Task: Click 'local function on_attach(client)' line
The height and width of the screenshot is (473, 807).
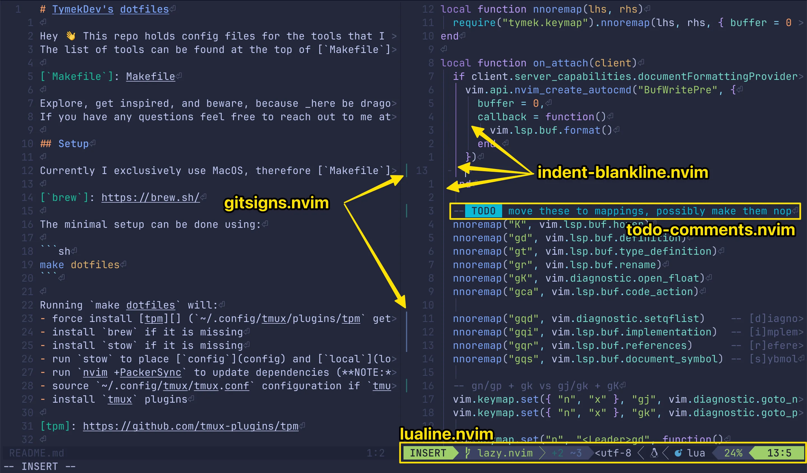Action: (x=539, y=63)
